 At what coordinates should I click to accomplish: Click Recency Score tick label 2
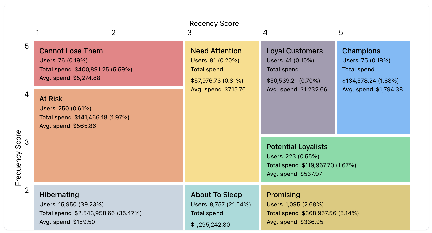[x=114, y=33]
